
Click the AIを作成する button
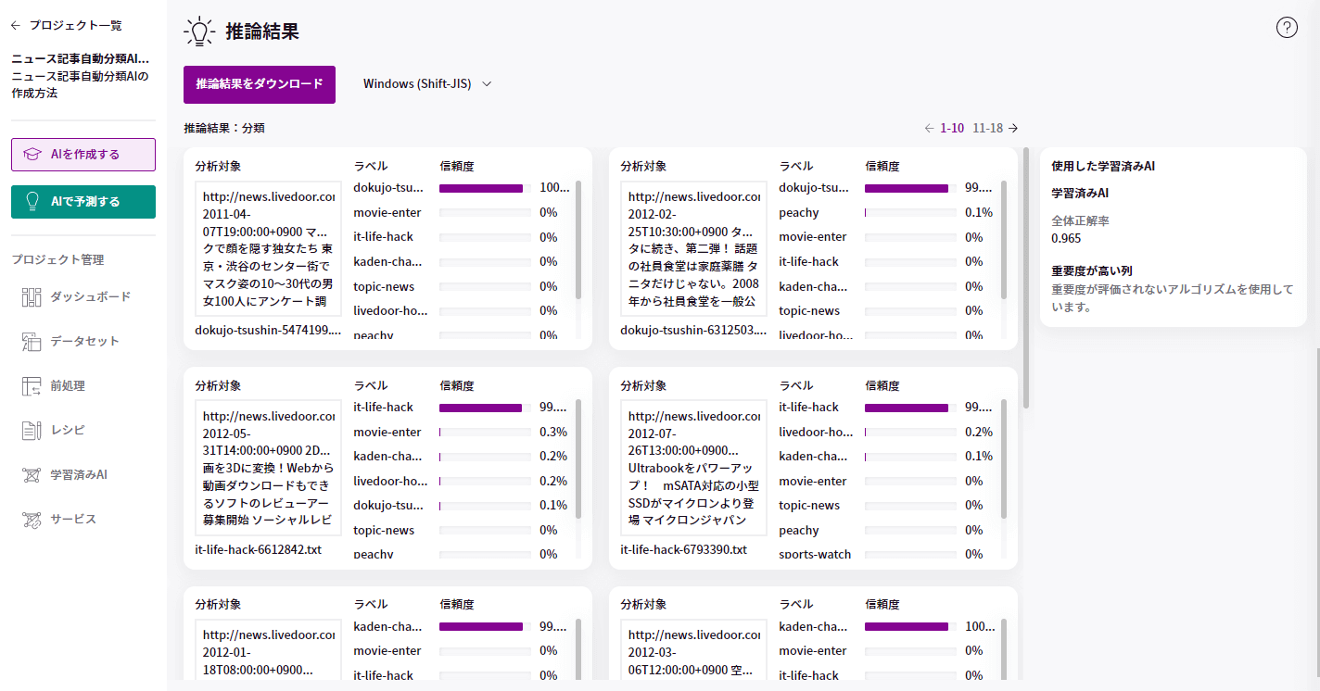point(83,155)
